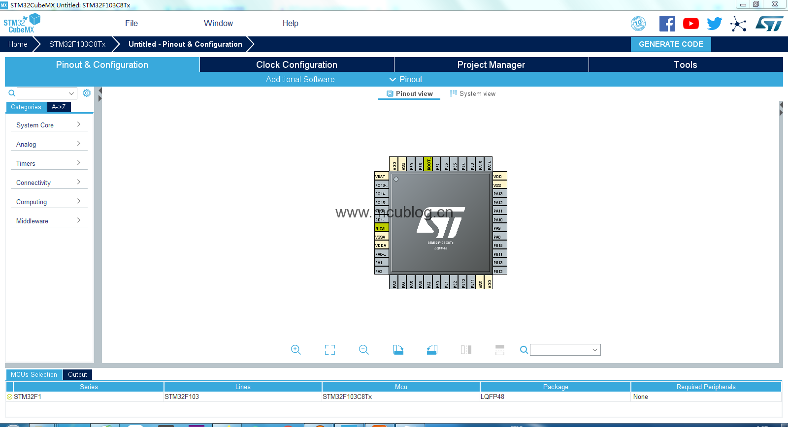Switch to the Project Manager tab

491,64
